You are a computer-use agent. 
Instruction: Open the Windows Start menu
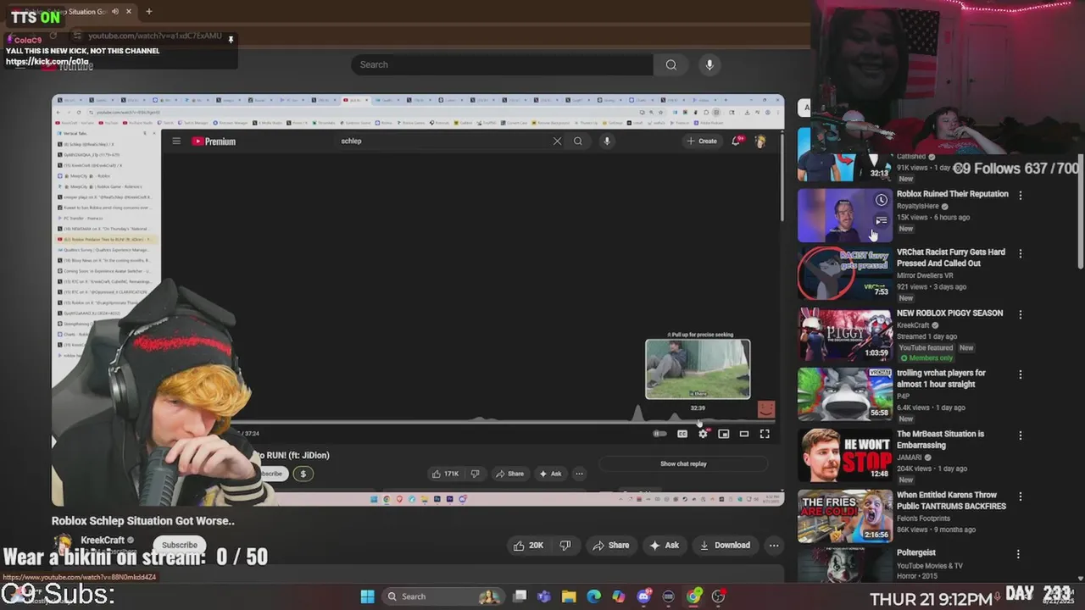(x=367, y=596)
